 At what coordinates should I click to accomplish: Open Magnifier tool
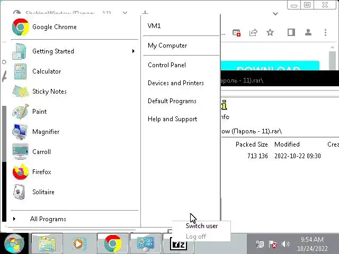(x=75, y=132)
